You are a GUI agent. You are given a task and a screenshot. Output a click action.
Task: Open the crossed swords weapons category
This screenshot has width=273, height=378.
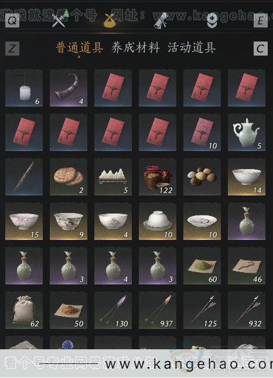click(59, 20)
